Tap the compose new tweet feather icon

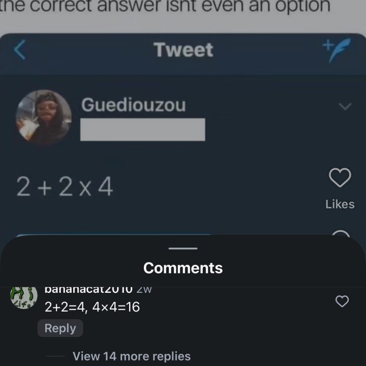click(x=337, y=50)
